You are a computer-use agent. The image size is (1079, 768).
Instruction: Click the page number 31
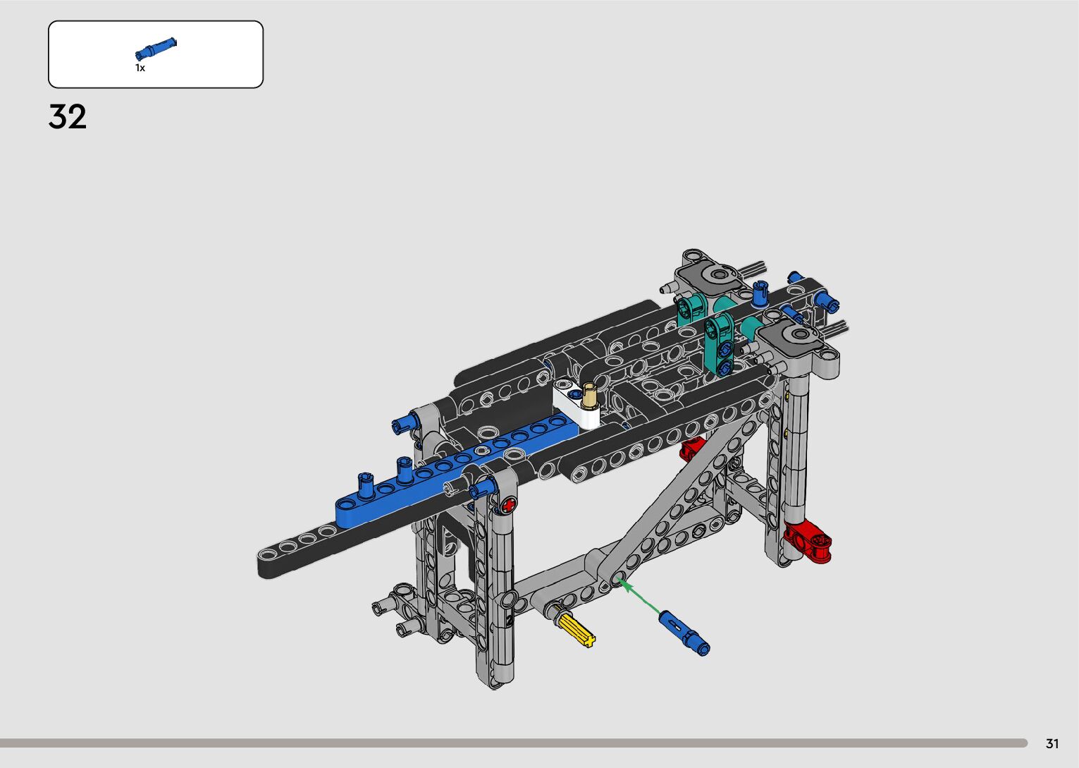tap(1052, 743)
